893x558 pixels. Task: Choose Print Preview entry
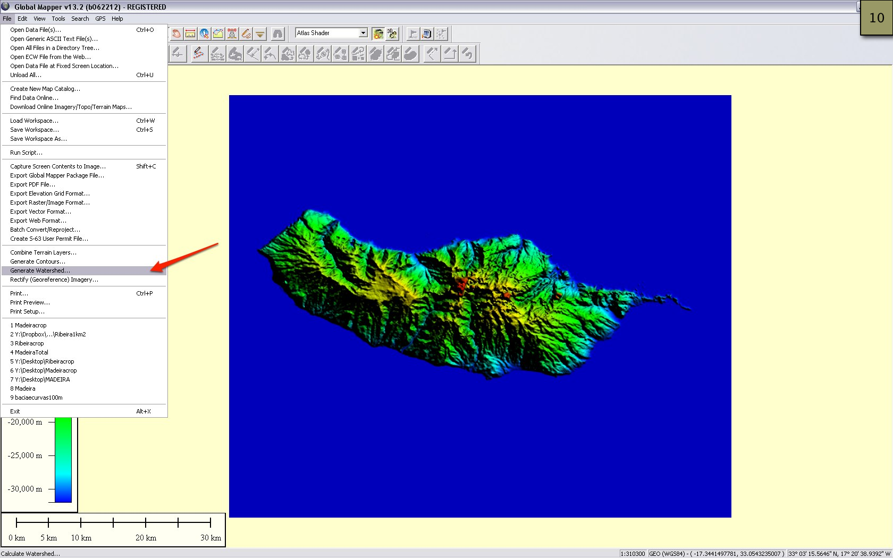(84, 302)
